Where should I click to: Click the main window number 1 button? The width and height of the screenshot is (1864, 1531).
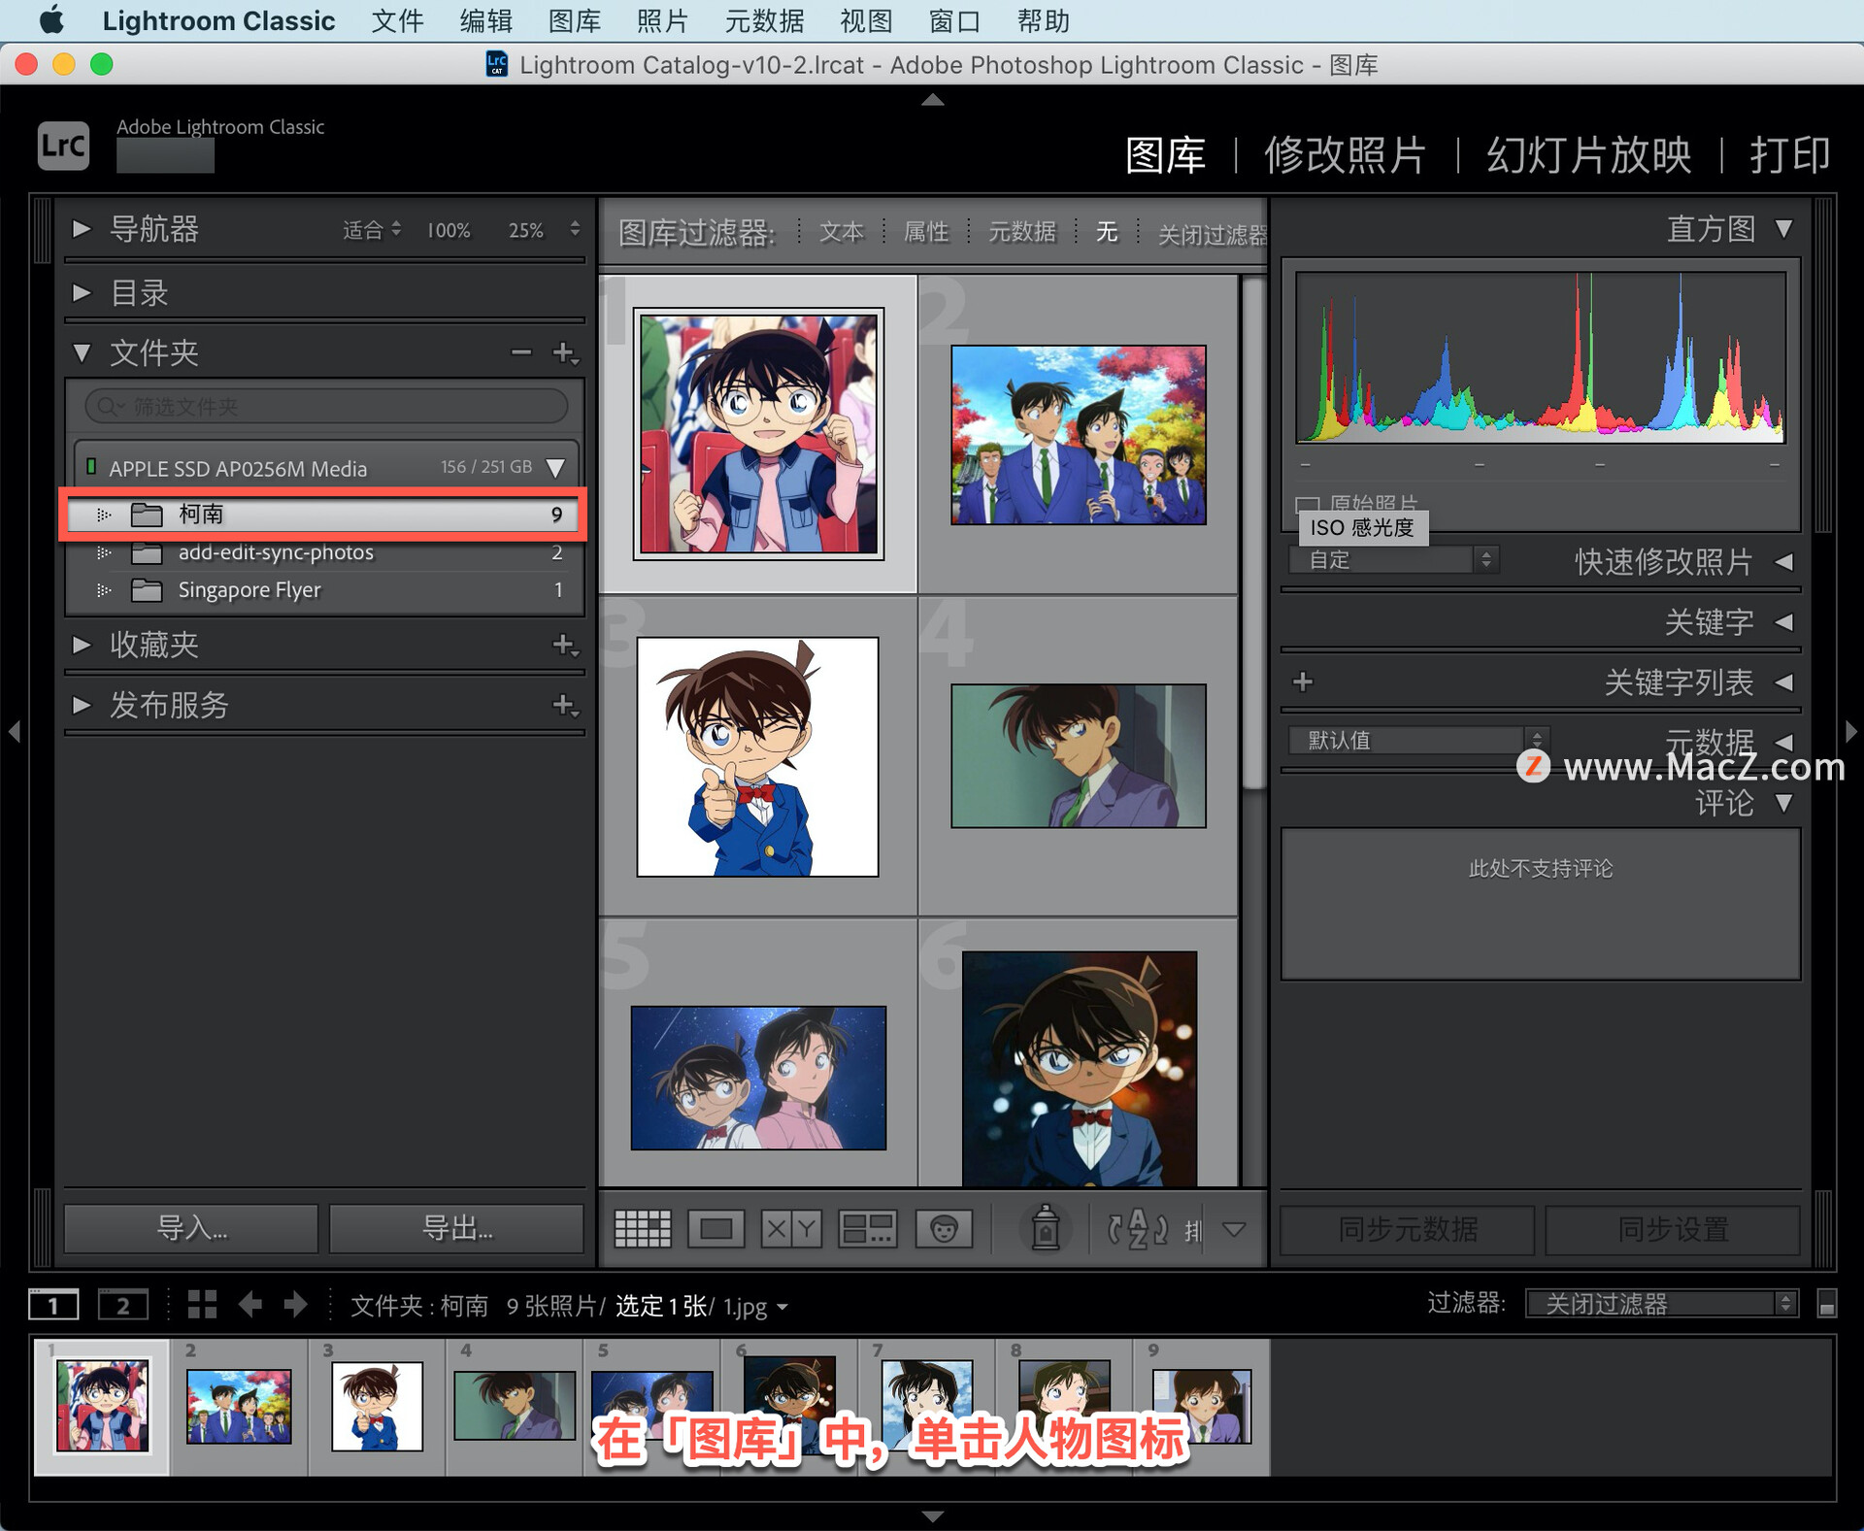click(53, 1305)
